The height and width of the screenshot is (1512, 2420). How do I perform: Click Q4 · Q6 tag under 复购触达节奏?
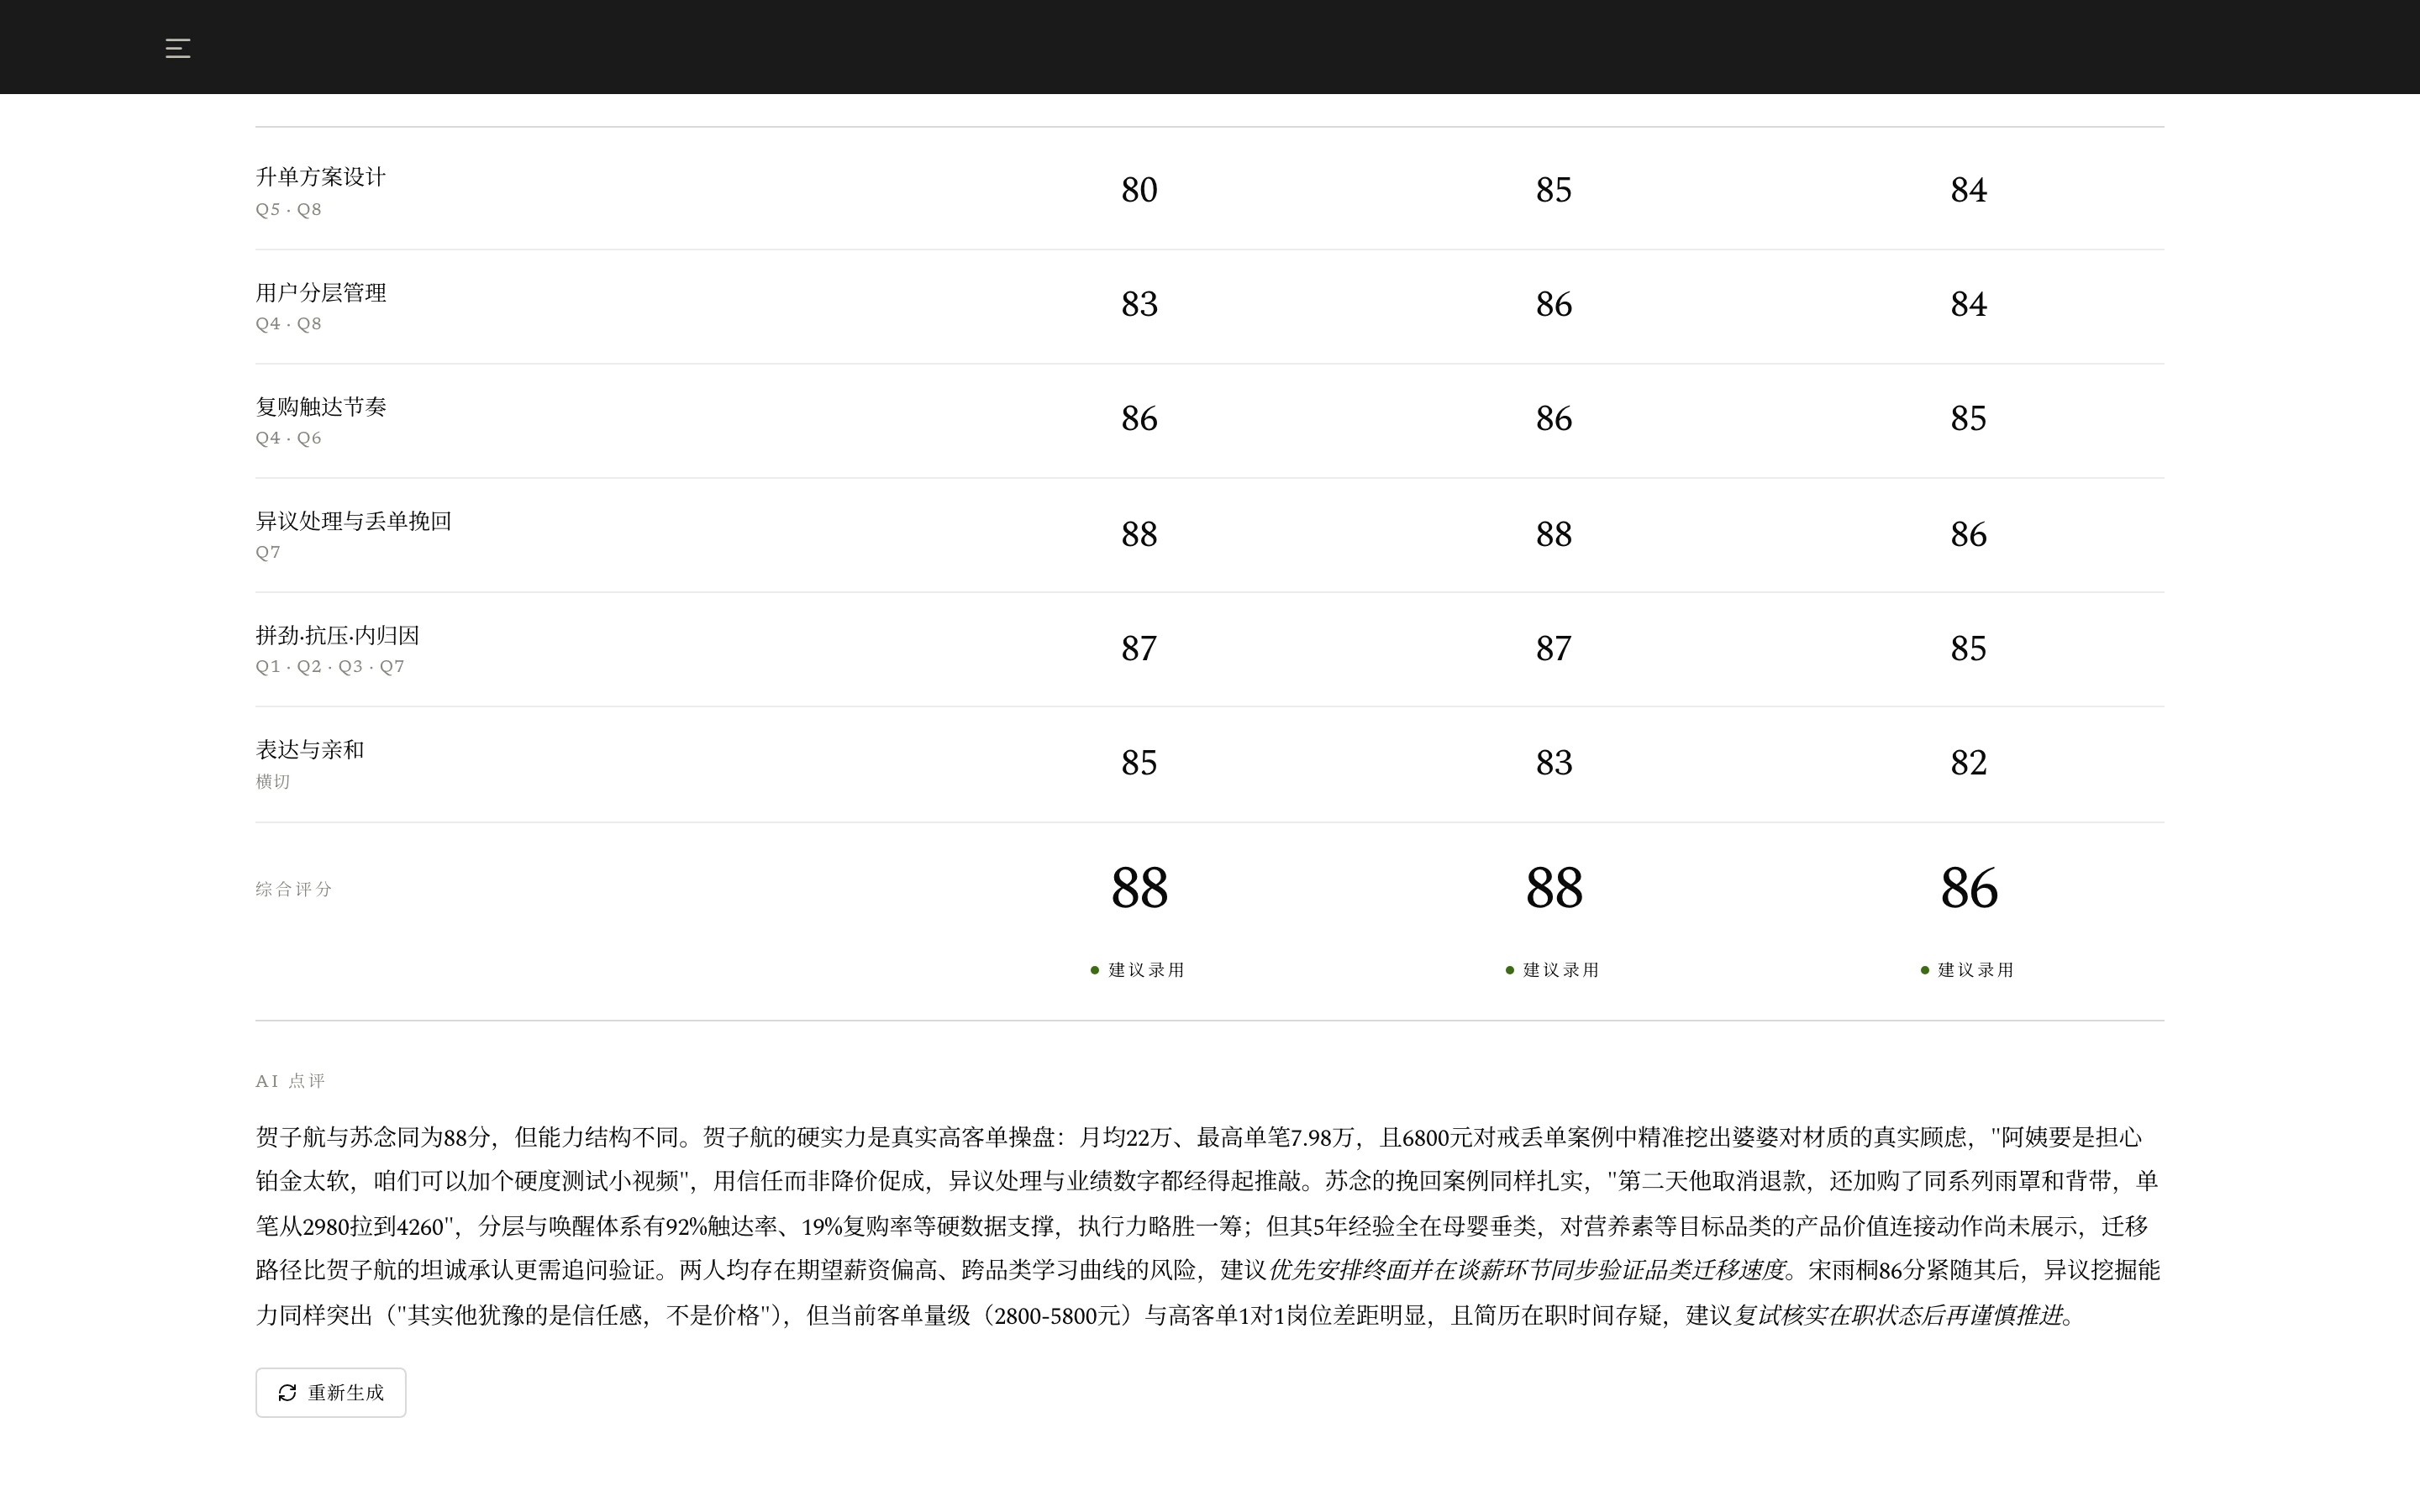pos(289,438)
